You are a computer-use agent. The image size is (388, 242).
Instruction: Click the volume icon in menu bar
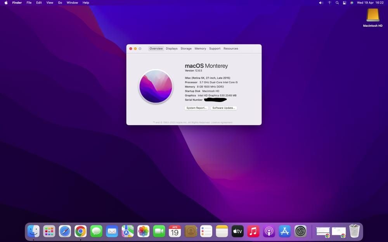coord(321,3)
